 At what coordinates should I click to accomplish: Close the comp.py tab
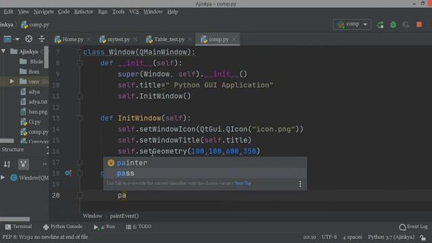pyautogui.click(x=234, y=39)
